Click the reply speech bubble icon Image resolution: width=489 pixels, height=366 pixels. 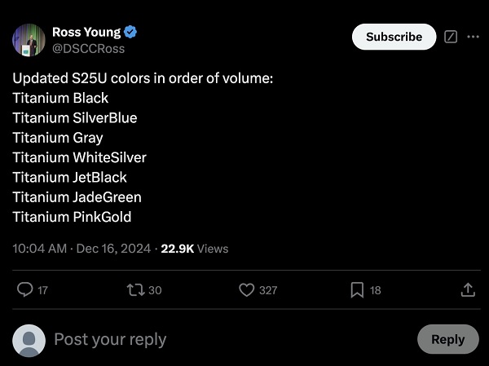25,289
